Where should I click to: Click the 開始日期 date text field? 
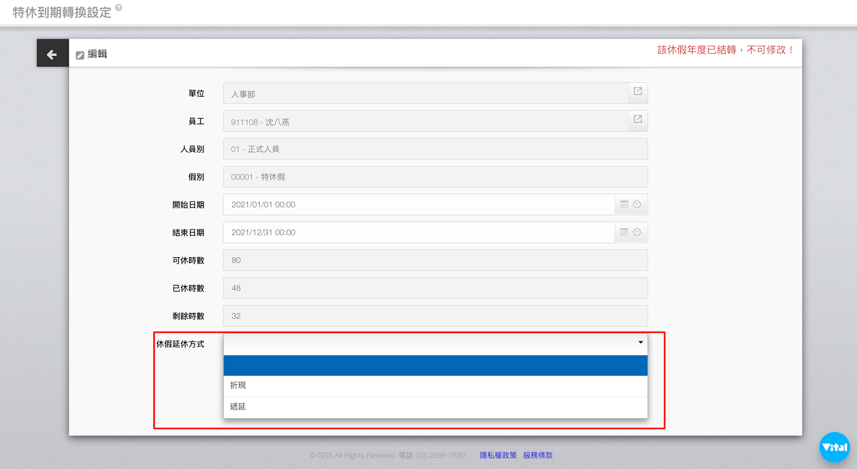418,204
